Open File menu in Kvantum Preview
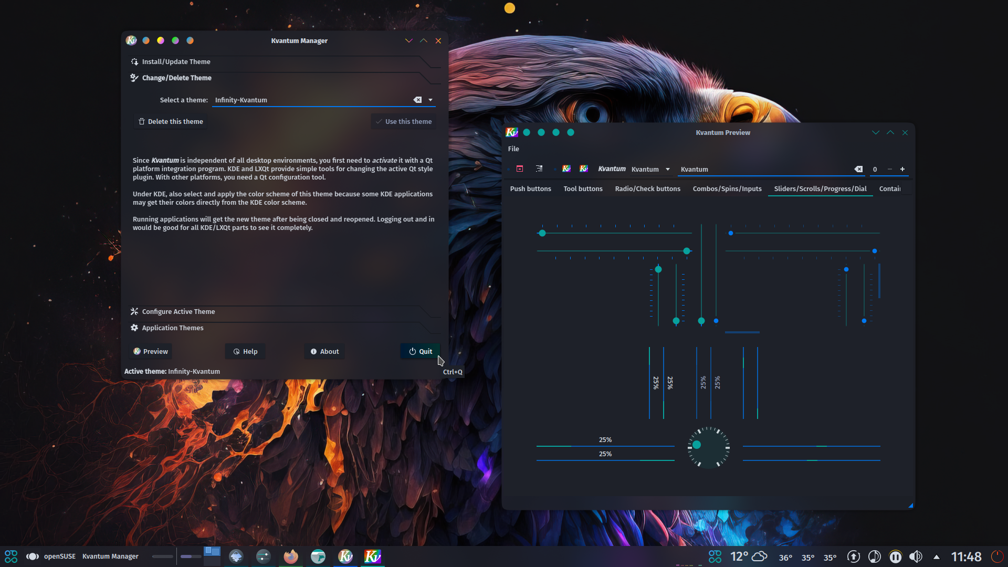 pos(513,149)
